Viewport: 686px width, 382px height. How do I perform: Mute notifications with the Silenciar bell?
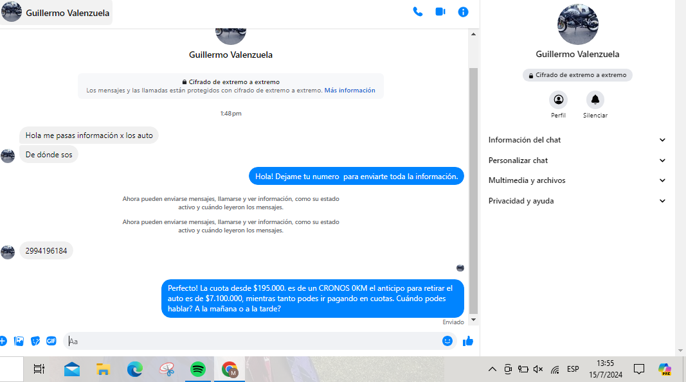[595, 100]
